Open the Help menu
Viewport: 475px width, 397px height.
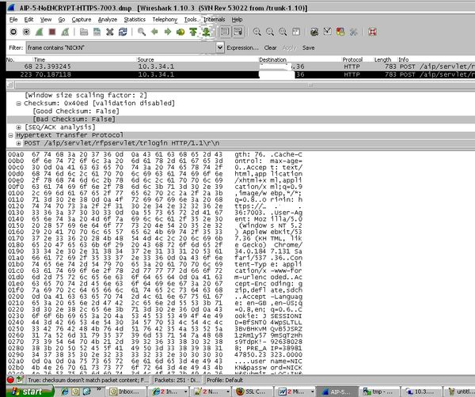pyautogui.click(x=237, y=19)
